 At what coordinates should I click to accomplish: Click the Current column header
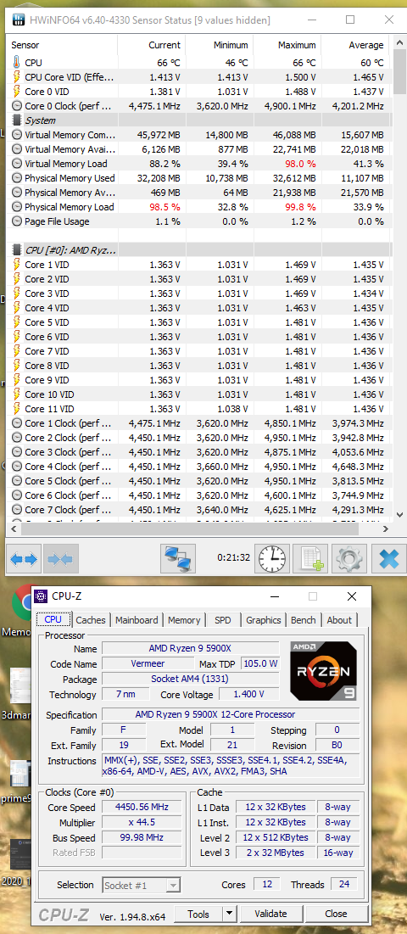click(151, 45)
